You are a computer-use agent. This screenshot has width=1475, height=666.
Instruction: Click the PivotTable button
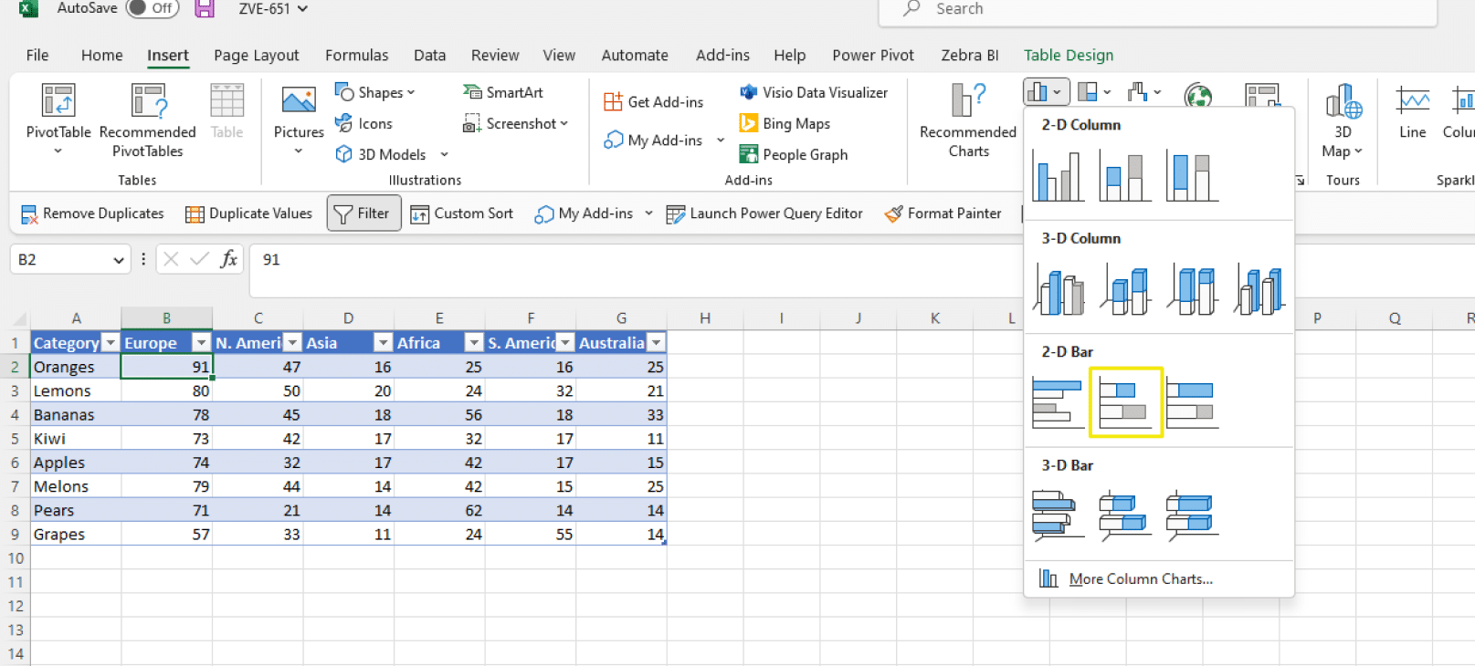coord(58,119)
